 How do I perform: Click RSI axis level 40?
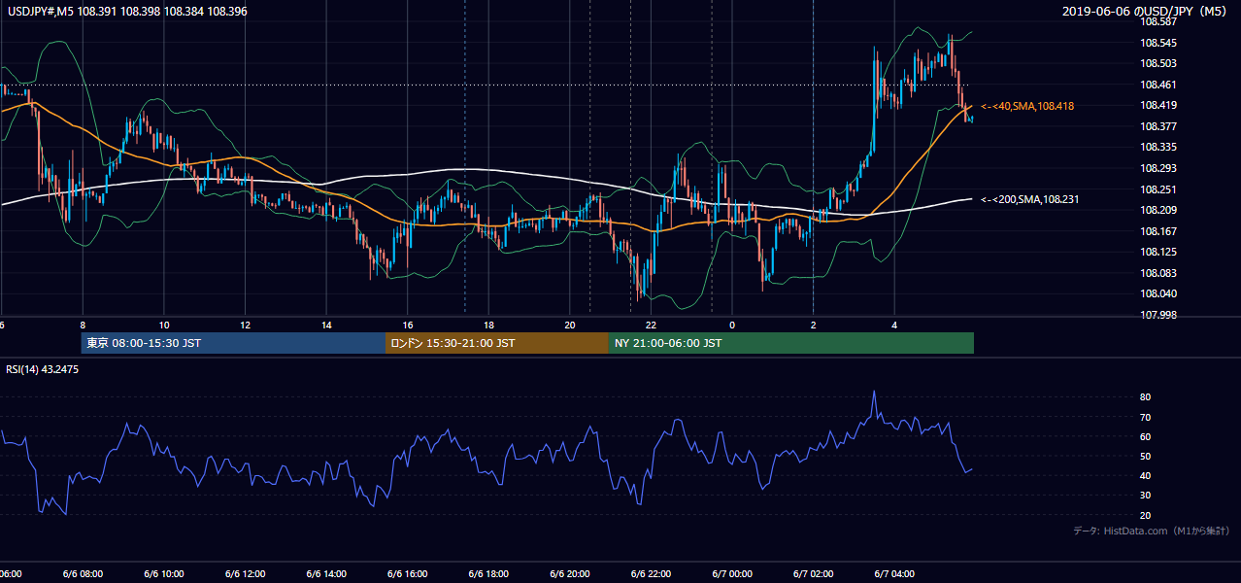point(1146,475)
